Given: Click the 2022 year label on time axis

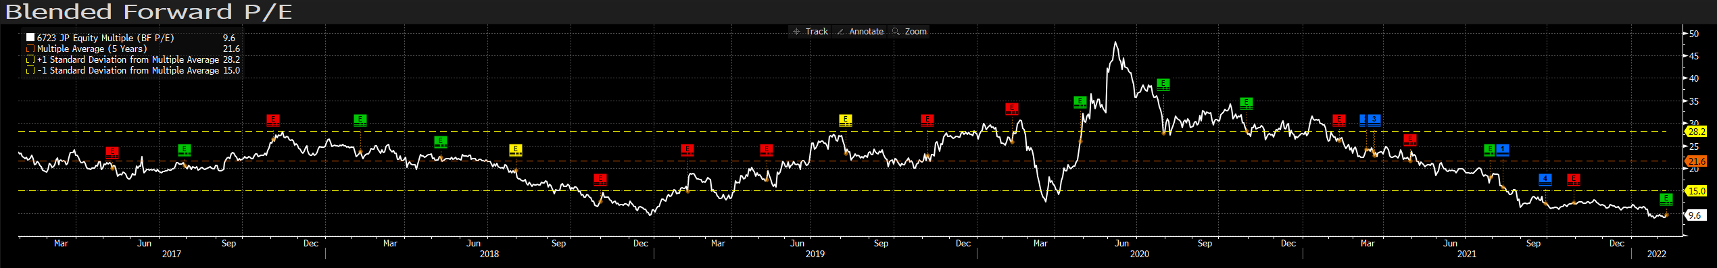Looking at the screenshot, I should 1657,254.
